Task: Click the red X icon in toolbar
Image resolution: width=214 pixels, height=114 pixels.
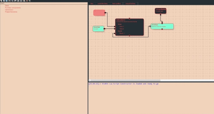Action: coord(27,1)
